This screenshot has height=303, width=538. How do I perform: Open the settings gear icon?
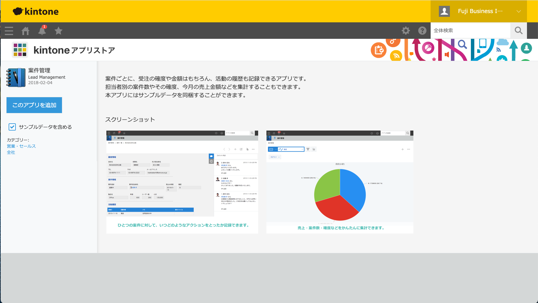click(406, 31)
